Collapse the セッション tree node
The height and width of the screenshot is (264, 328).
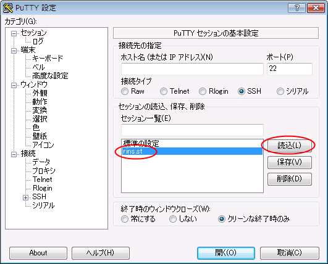tap(14, 33)
